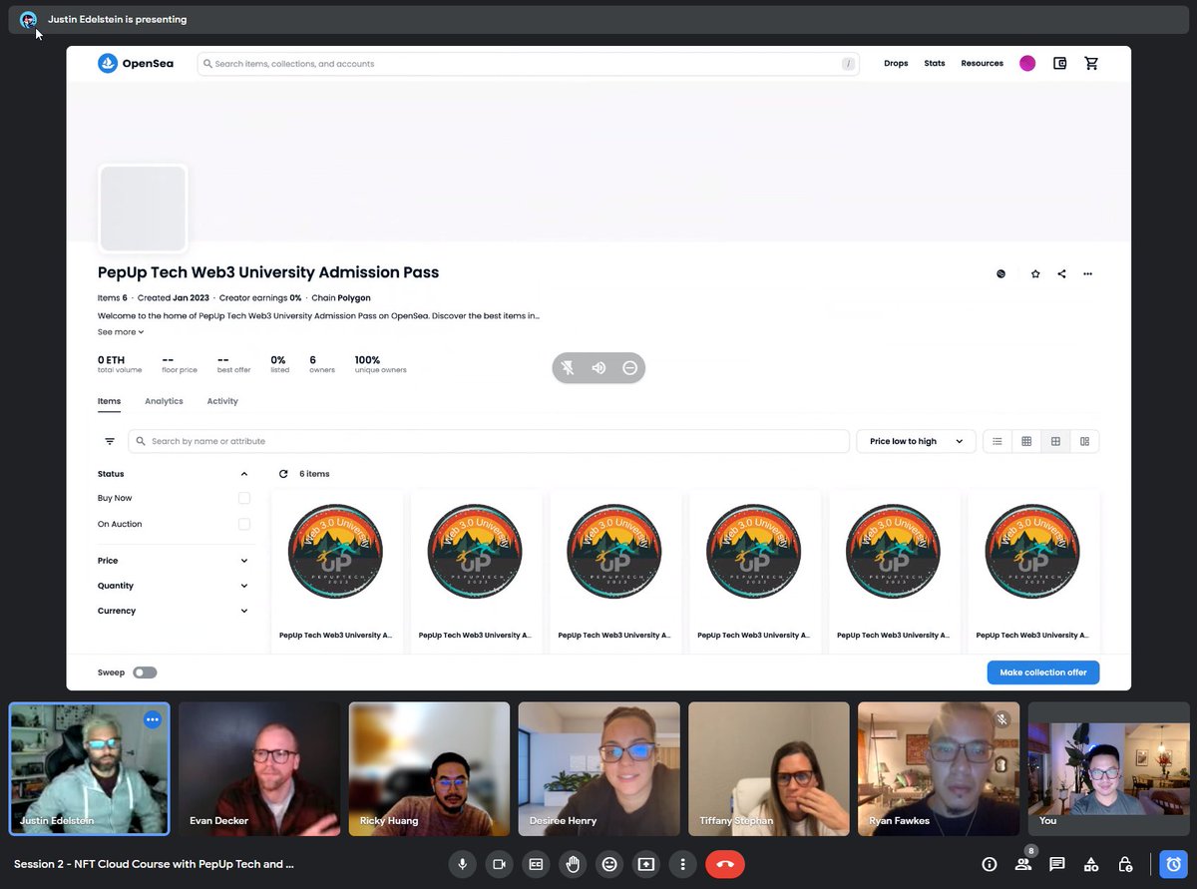1197x889 pixels.
Task: Open the Drops menu
Action: 896,64
